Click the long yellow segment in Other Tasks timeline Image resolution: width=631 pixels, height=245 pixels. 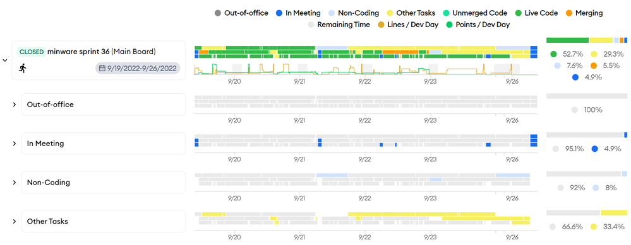421,214
